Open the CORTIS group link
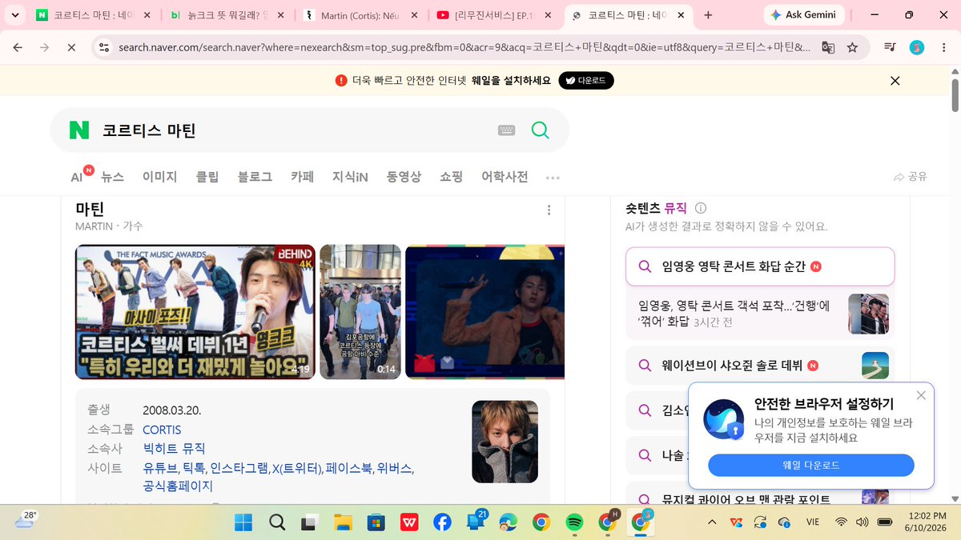Image resolution: width=961 pixels, height=540 pixels. coord(162,430)
